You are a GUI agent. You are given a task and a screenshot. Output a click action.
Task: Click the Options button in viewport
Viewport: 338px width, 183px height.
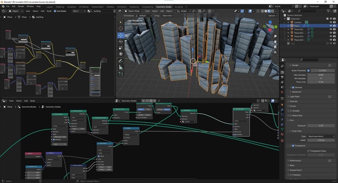pos(272,16)
